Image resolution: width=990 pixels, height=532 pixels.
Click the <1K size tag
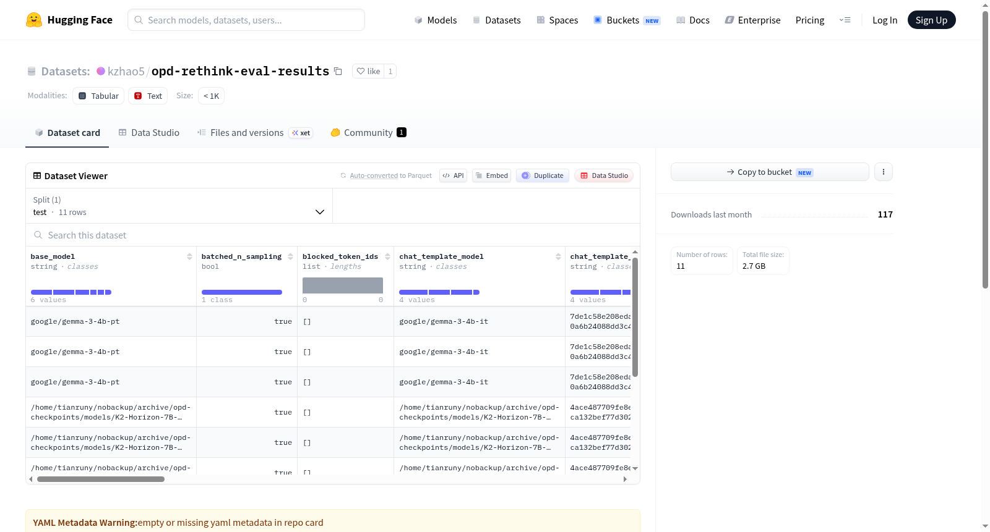211,96
